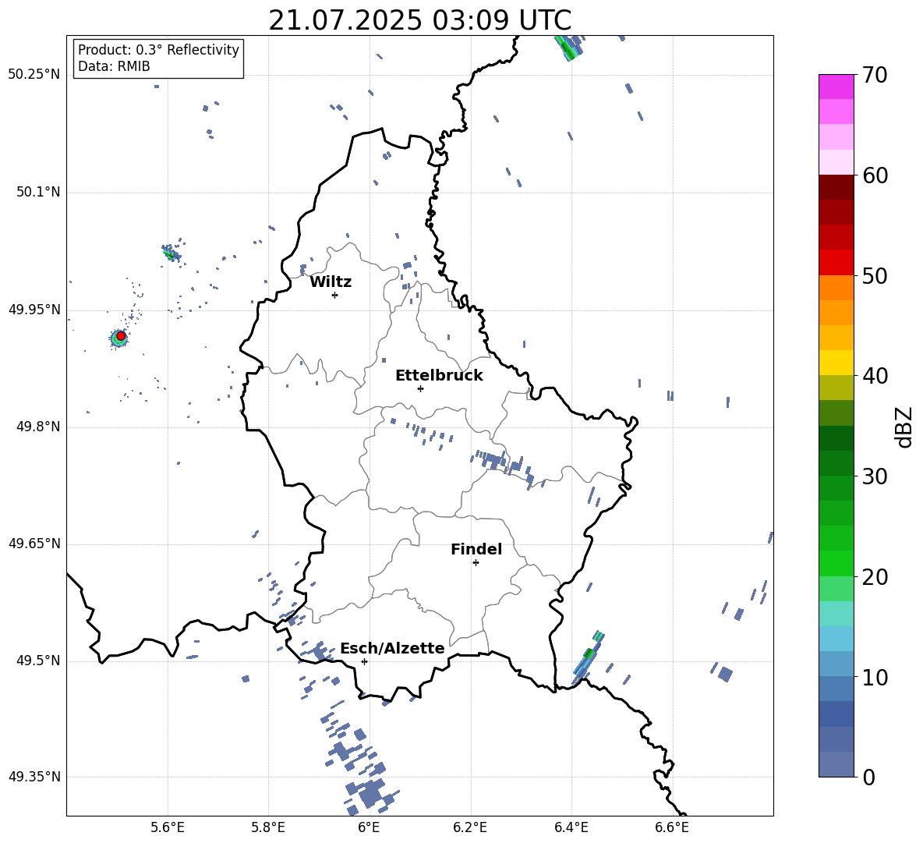Pick the yellow swatch just above 40 dBZ
The height and width of the screenshot is (843, 923).
836,363
